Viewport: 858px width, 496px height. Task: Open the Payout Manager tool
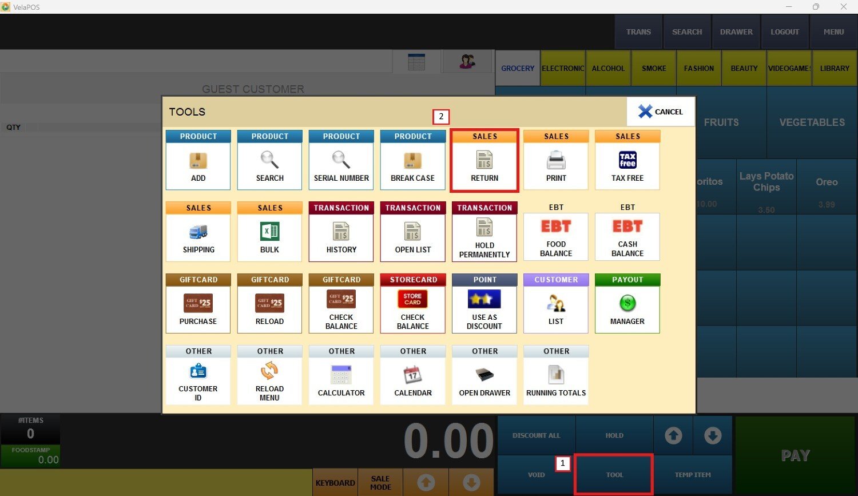pos(627,304)
